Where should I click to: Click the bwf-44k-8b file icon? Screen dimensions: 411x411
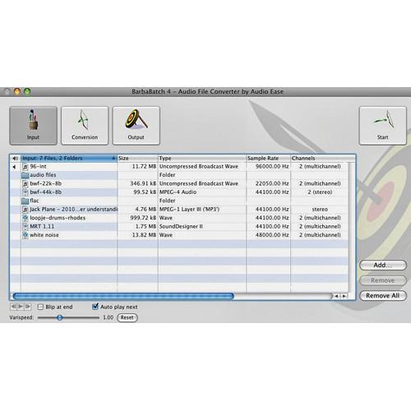pos(25,192)
